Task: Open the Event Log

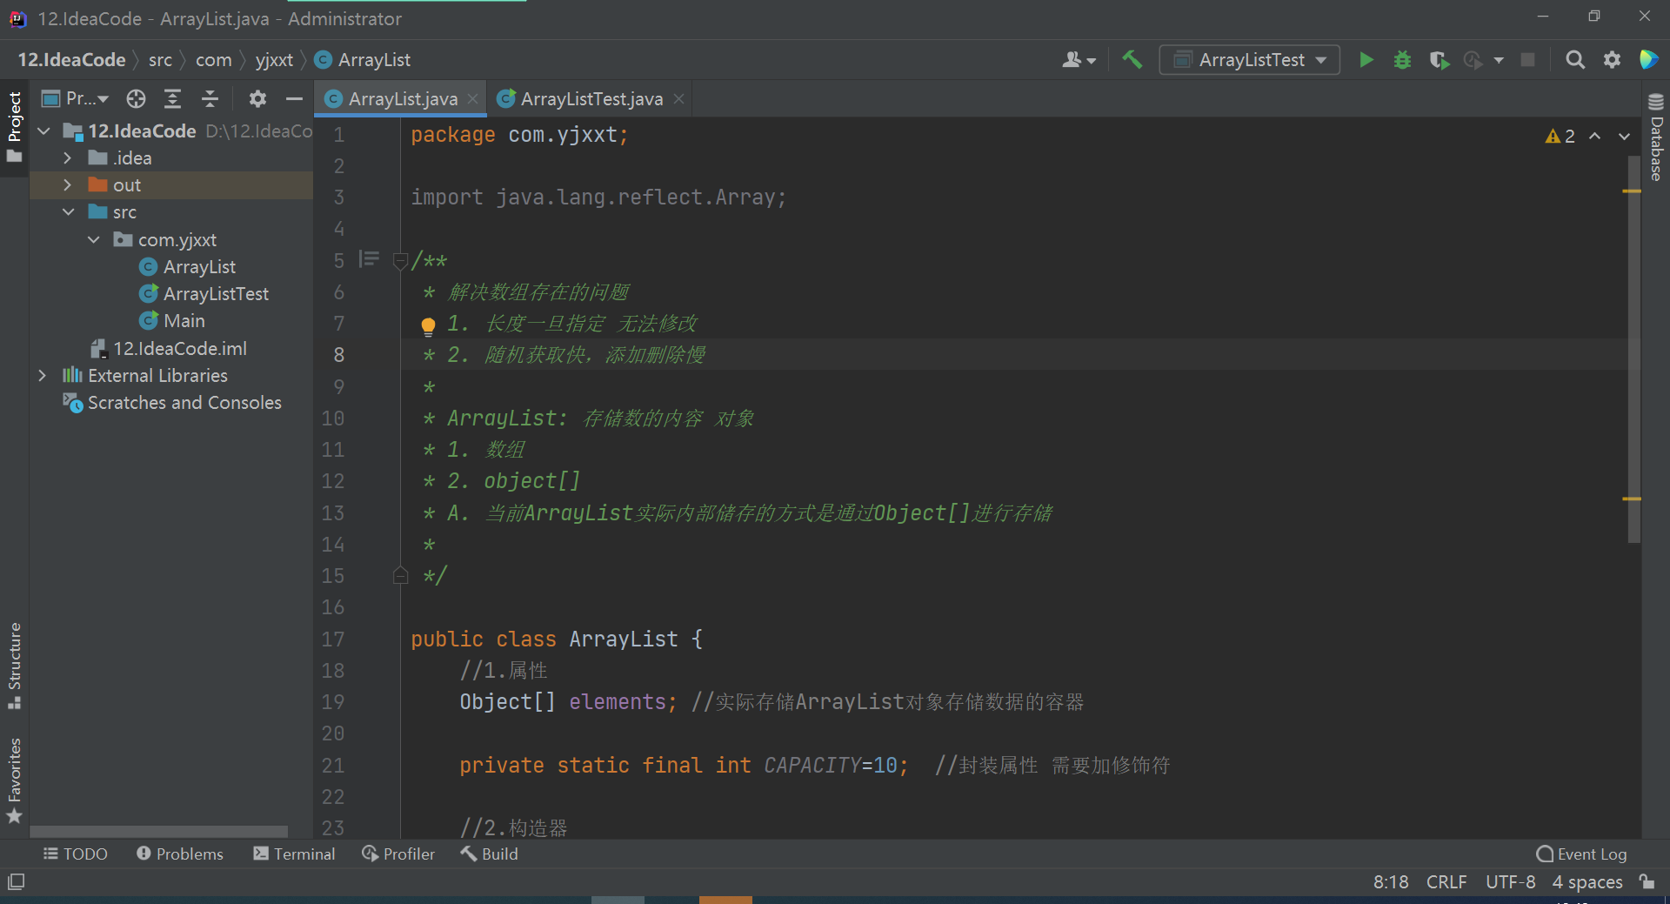Action: 1581,854
